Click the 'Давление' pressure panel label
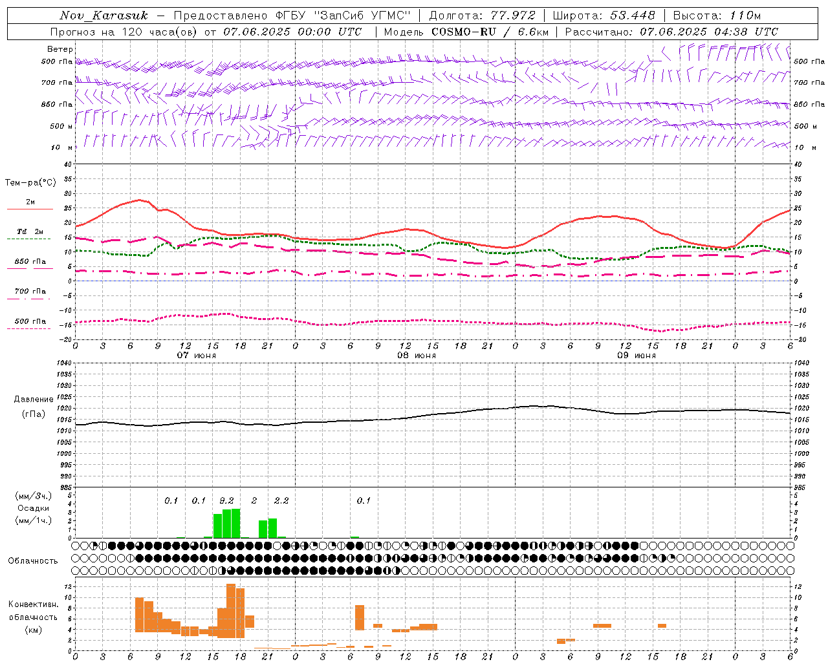Image resolution: width=828 pixels, height=662 pixels. 34,400
